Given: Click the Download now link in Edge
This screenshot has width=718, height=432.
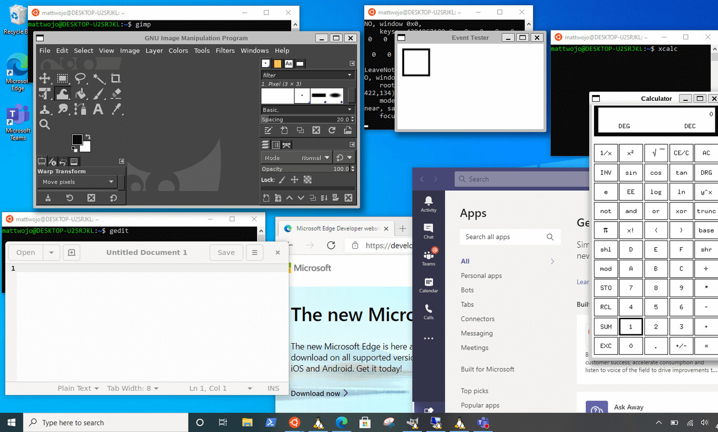Looking at the screenshot, I should click(x=316, y=393).
